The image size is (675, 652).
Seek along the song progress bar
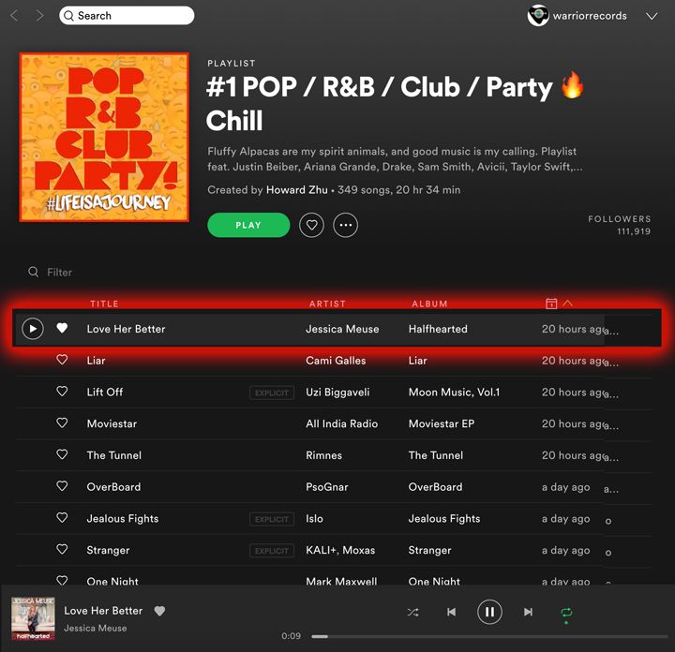tap(489, 636)
